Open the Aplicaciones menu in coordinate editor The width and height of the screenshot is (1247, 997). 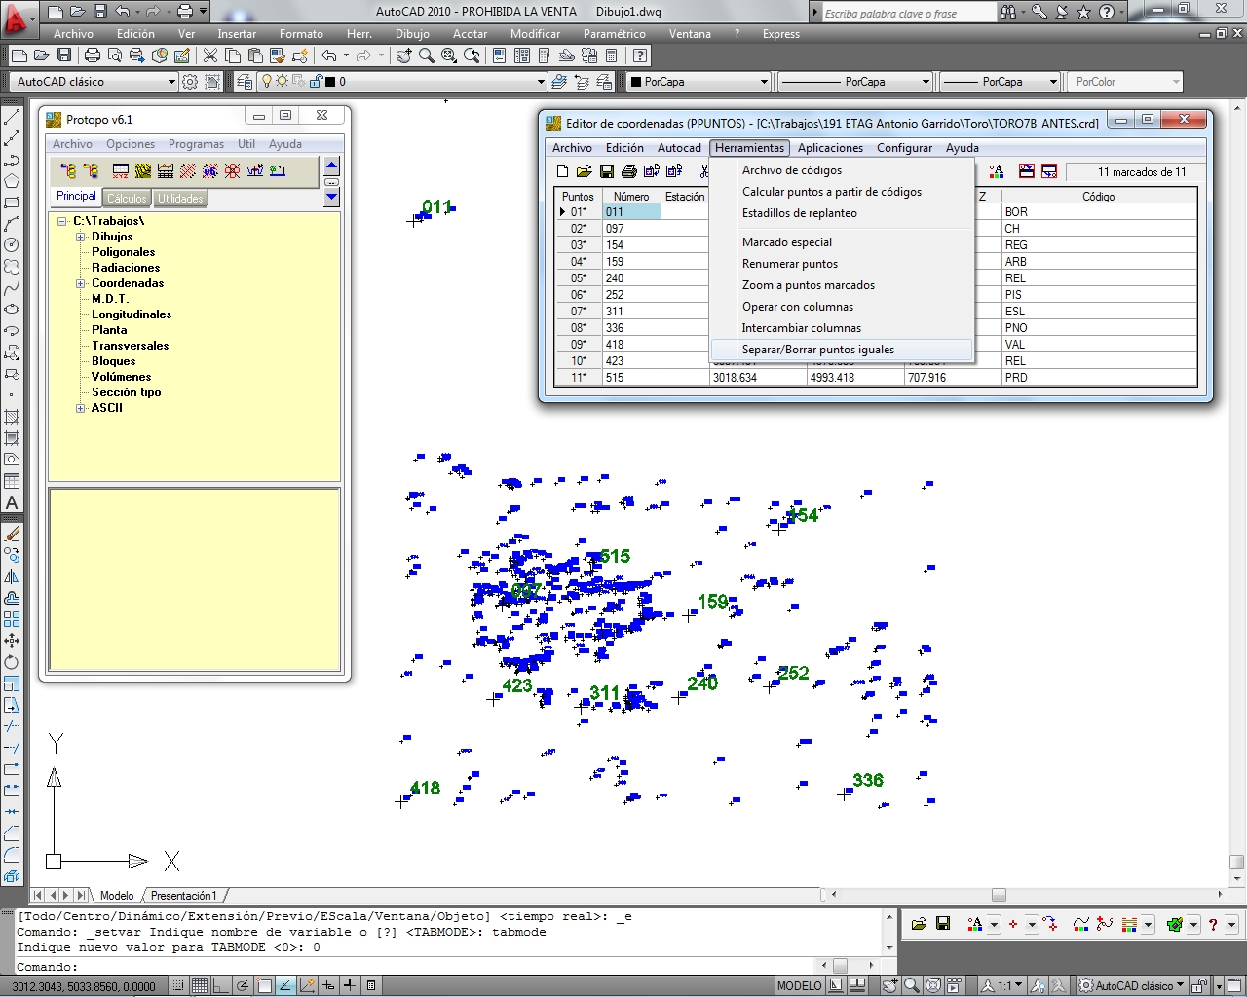pyautogui.click(x=830, y=148)
